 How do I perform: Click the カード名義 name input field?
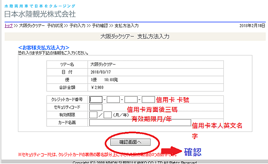[x=140, y=123]
